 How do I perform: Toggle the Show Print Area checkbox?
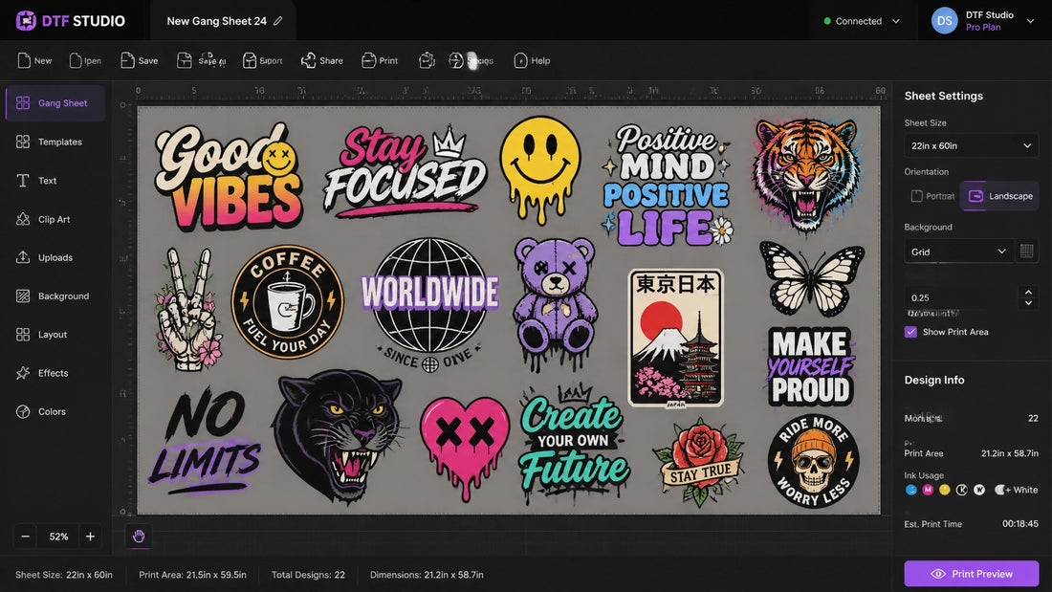click(910, 332)
